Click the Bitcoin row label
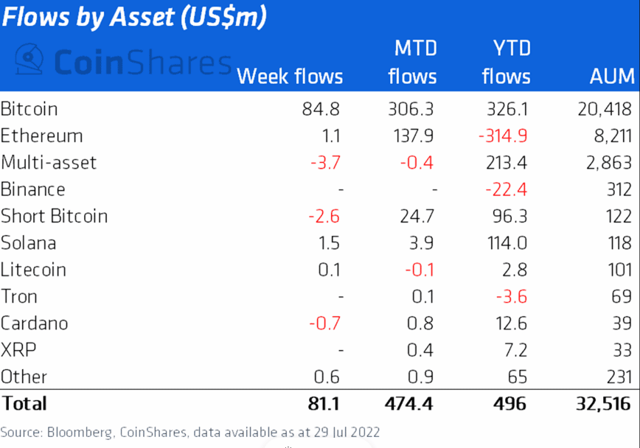Viewport: 640px width, 448px height. point(29,109)
